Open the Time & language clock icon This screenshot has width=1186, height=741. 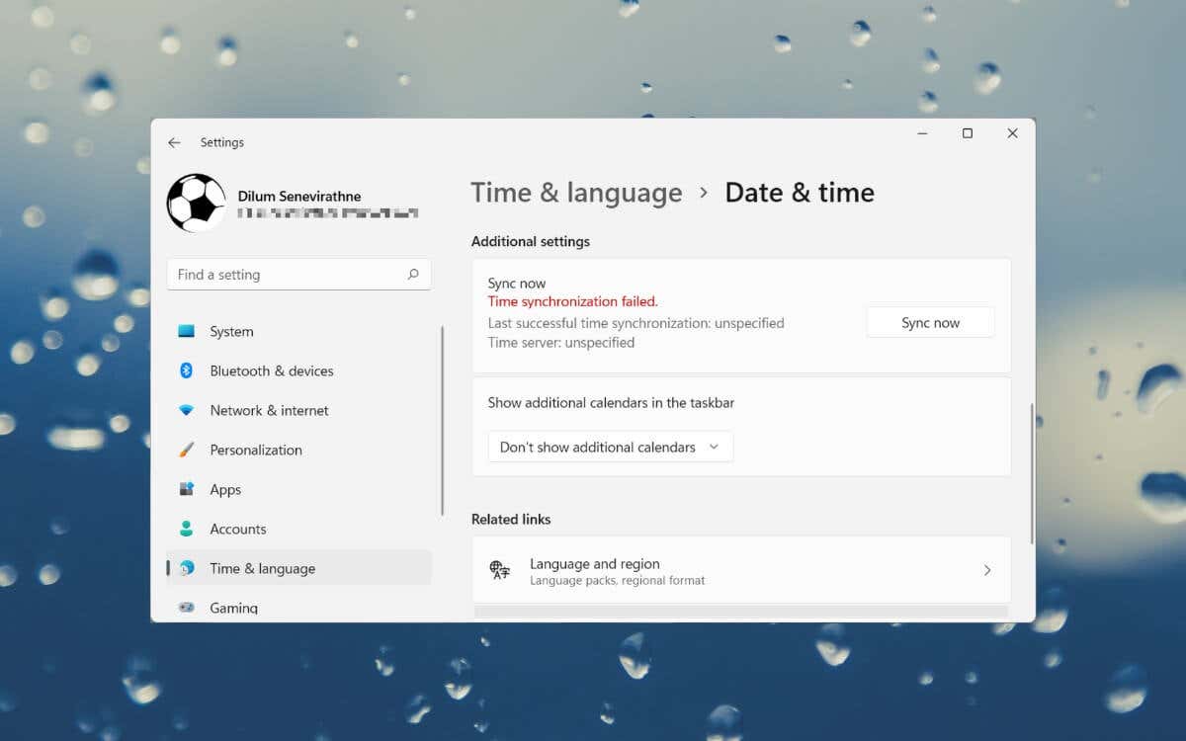186,568
